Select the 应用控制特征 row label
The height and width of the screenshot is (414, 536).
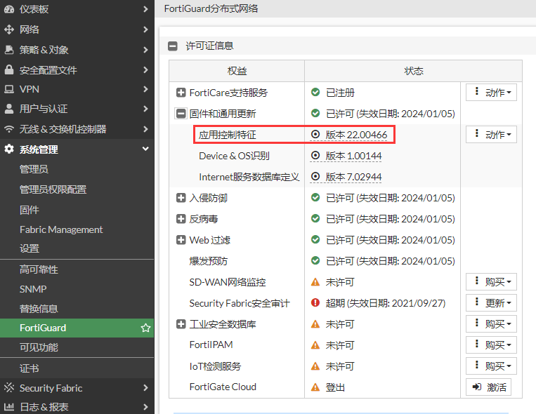[228, 135]
